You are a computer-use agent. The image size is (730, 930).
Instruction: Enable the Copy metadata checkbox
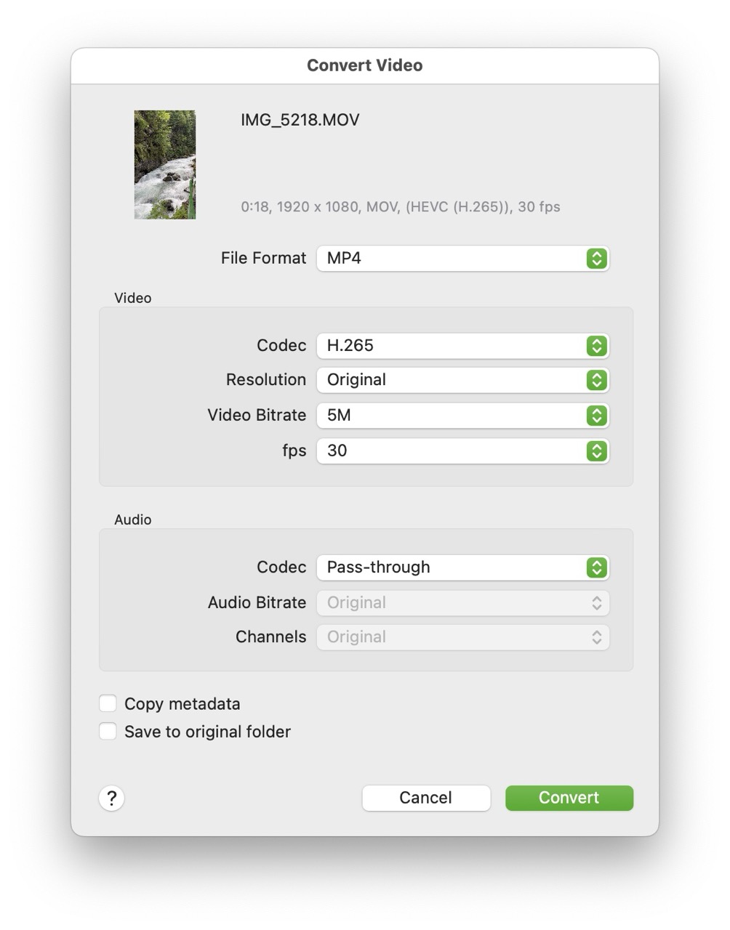(108, 703)
